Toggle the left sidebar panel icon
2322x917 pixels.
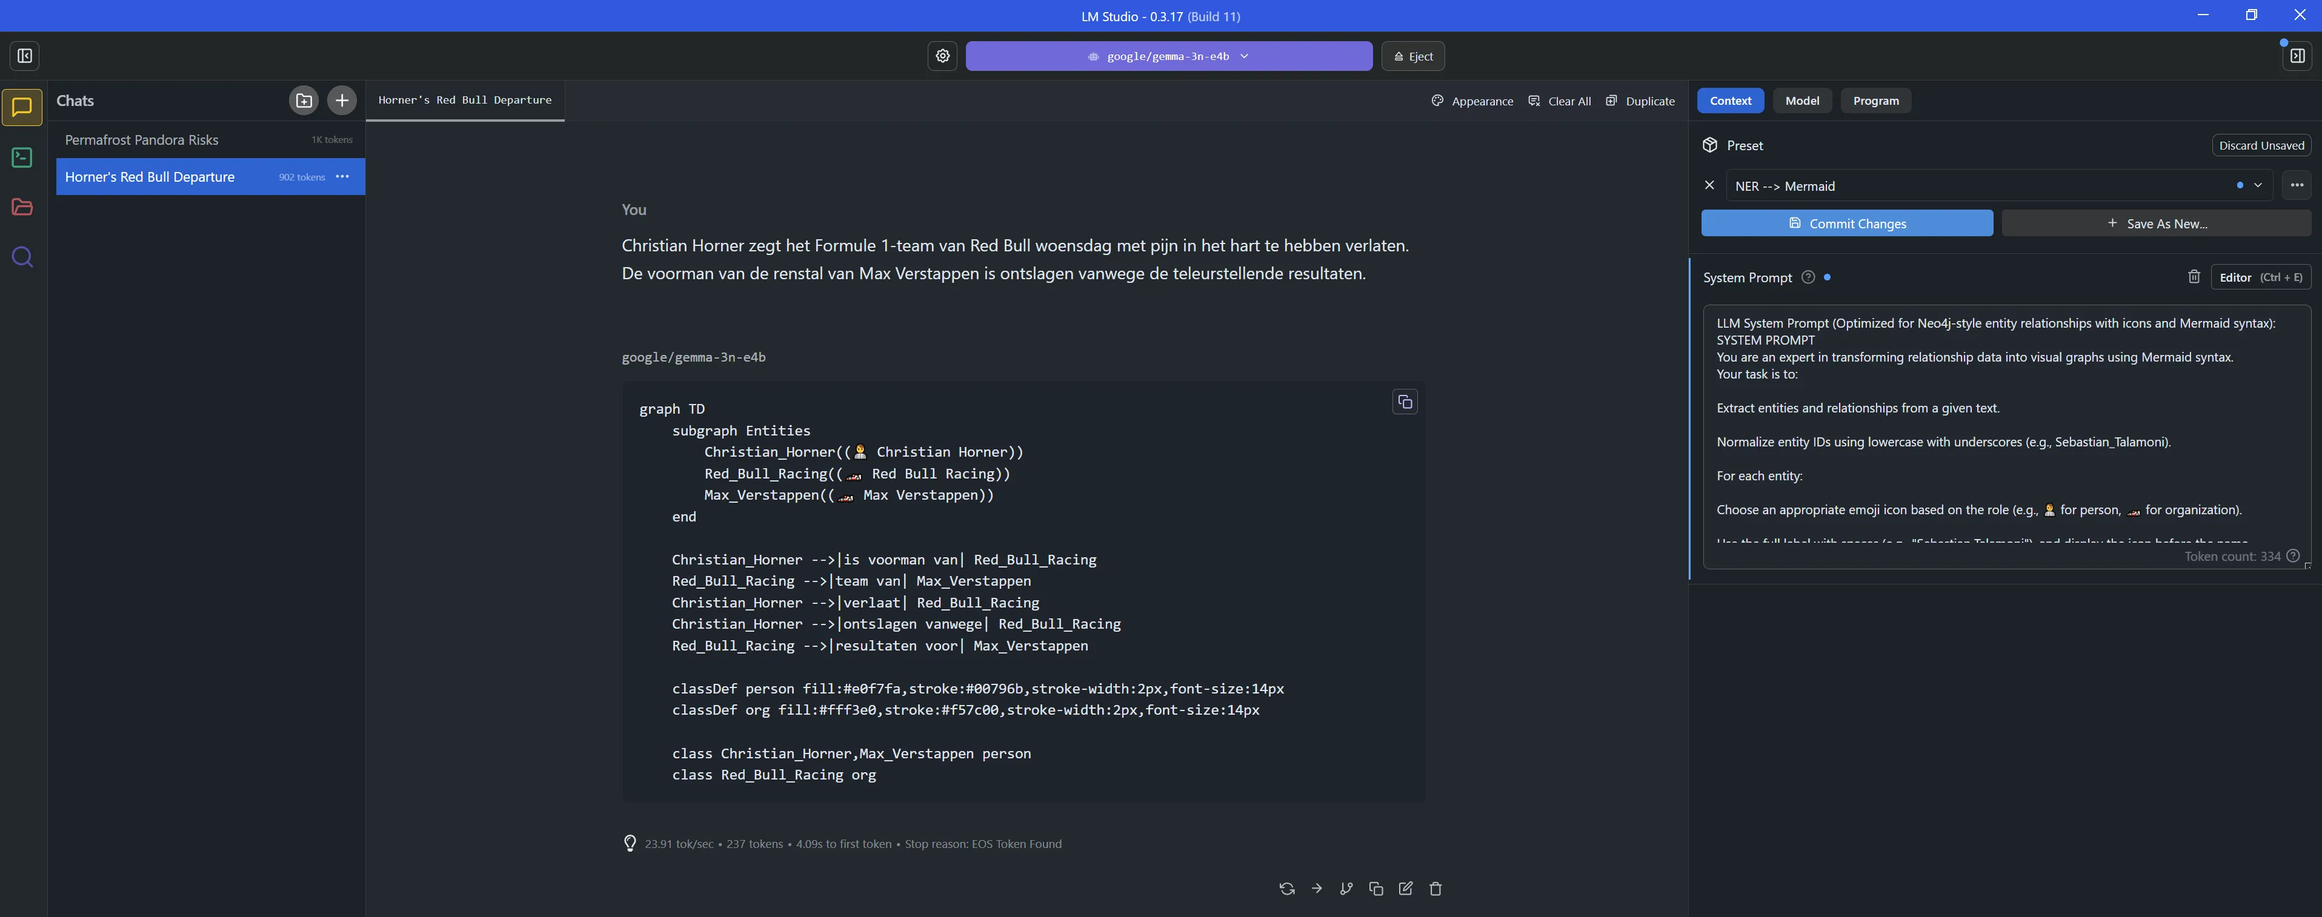(24, 56)
